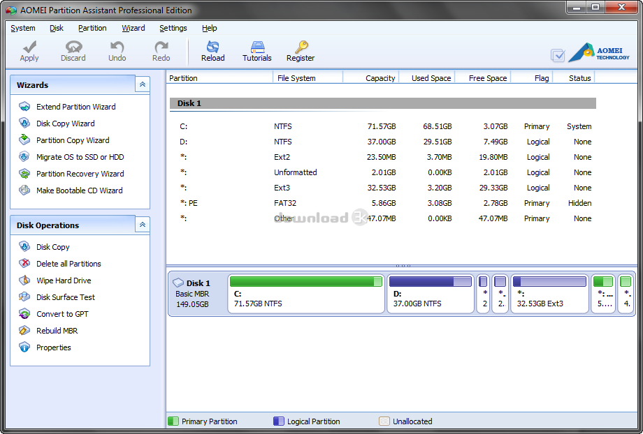The height and width of the screenshot is (434, 643).
Task: Select D: 37.00GB NTFS partition bar
Action: (430, 294)
